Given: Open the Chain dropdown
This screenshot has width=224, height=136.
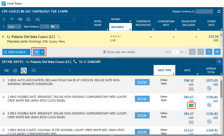Looking at the screenshot, I should point(14,27).
